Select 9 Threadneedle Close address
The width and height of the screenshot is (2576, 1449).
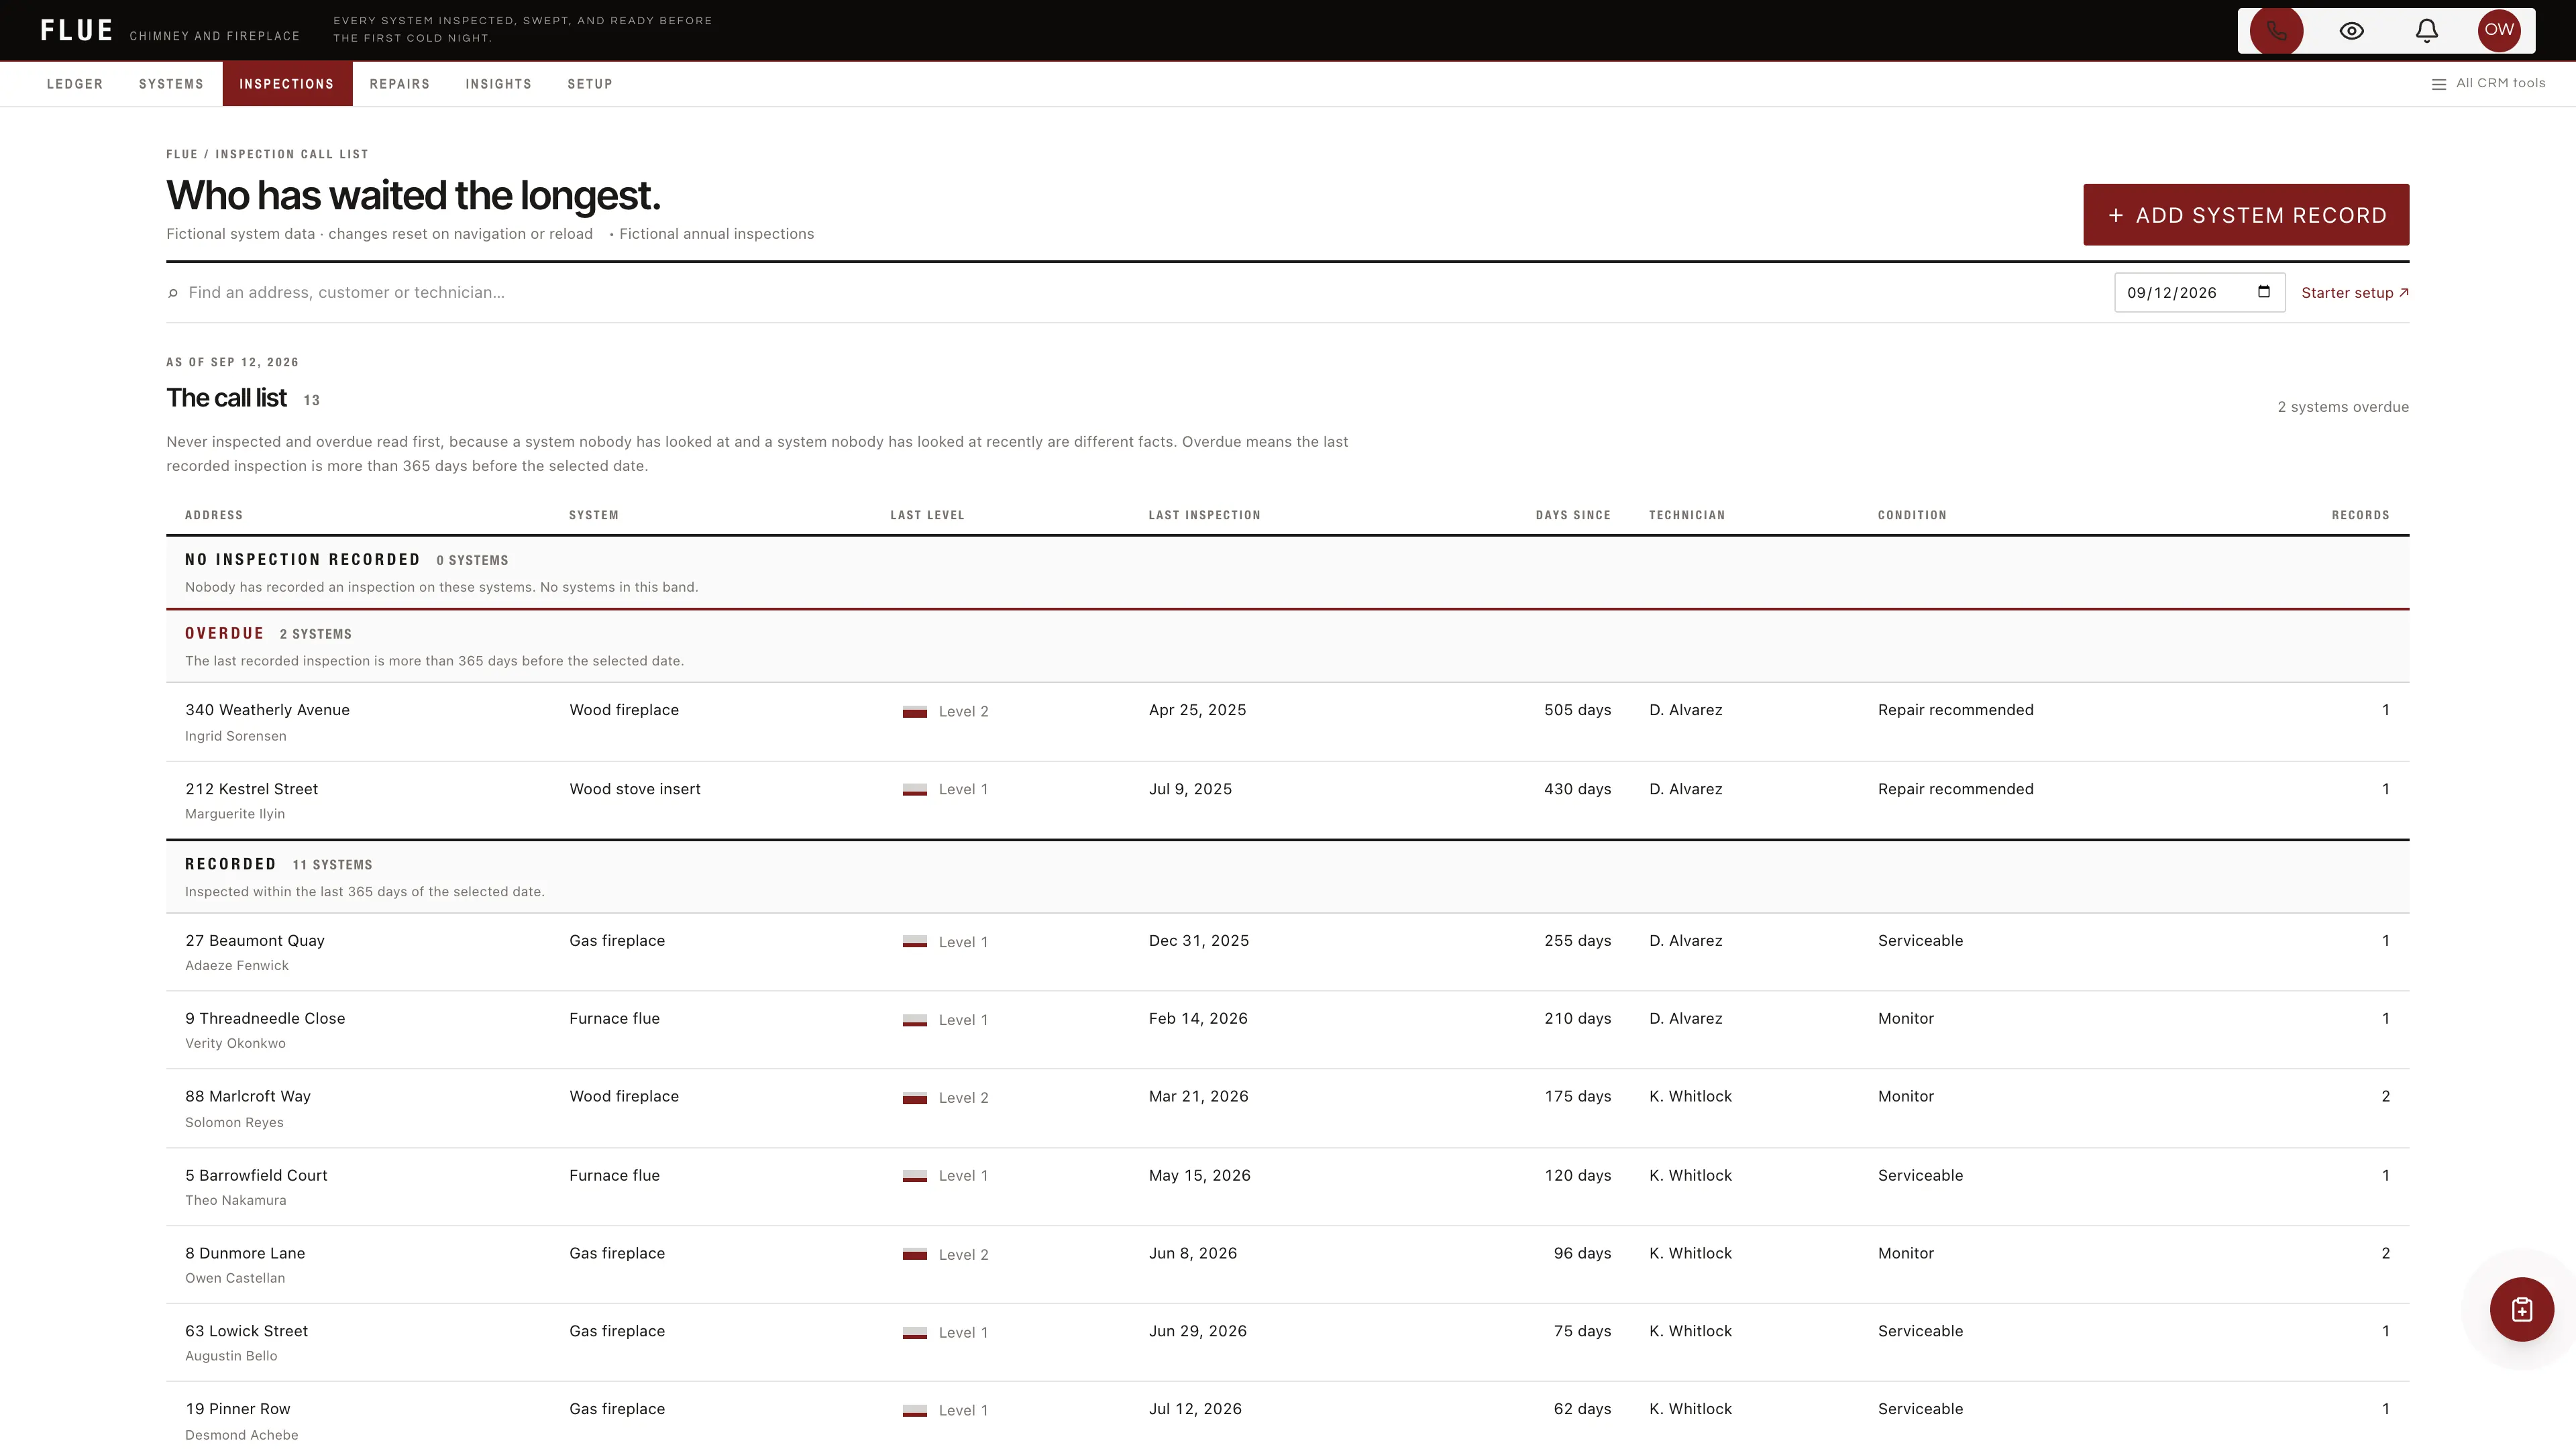pyautogui.click(x=265, y=1018)
